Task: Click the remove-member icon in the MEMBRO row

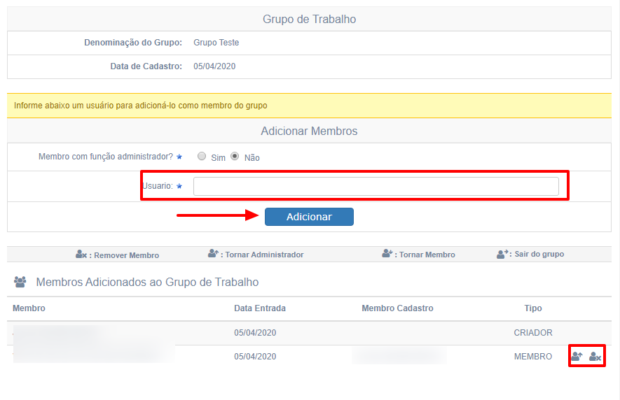Action: click(595, 357)
